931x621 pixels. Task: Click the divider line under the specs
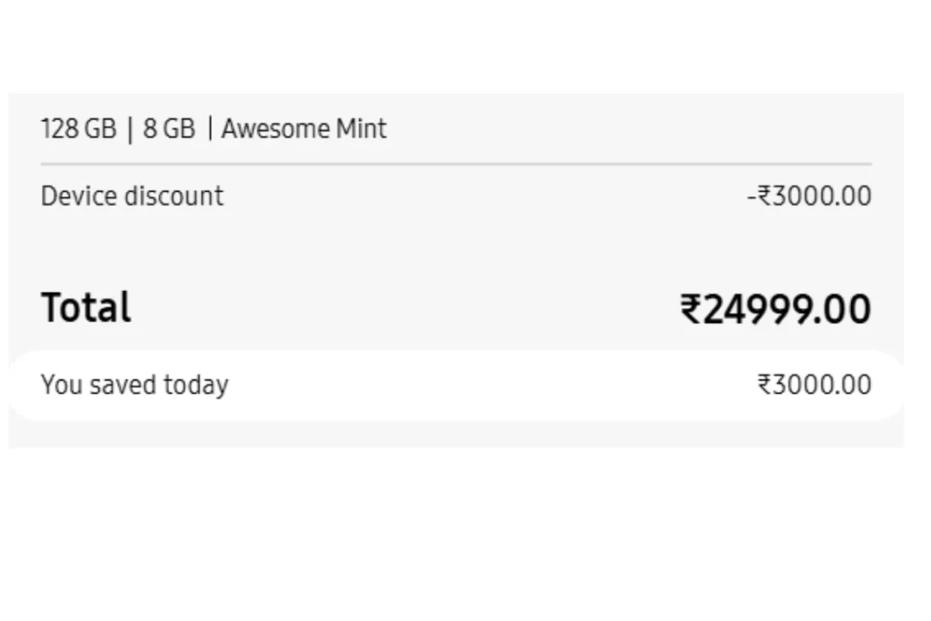point(456,164)
